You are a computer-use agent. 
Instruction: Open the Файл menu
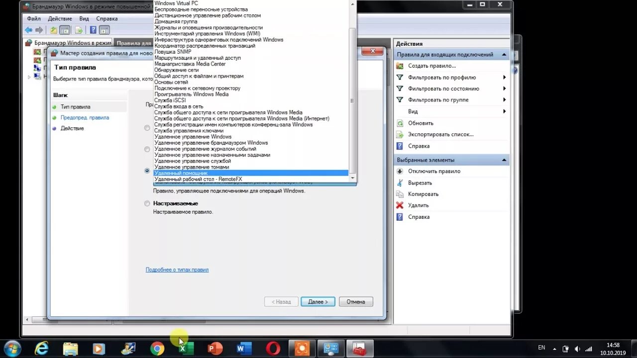(34, 18)
